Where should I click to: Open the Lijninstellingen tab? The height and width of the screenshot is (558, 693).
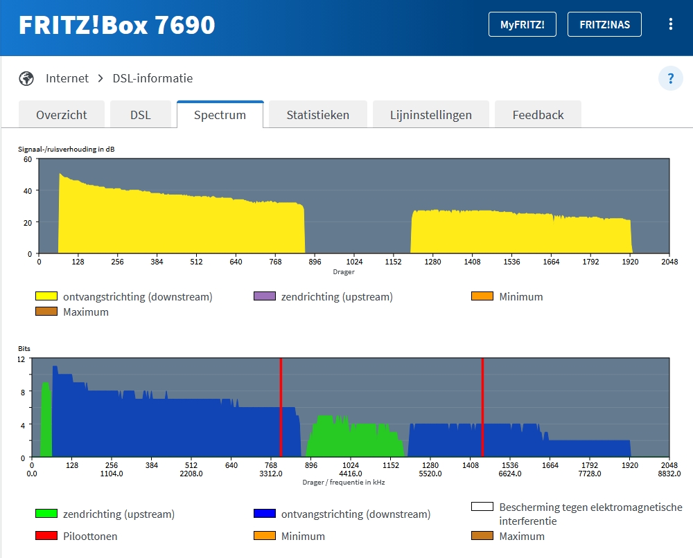(430, 115)
